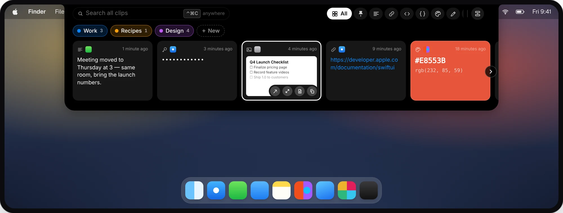Click the pencil edit filter icon
The image size is (563, 213).
(453, 13)
